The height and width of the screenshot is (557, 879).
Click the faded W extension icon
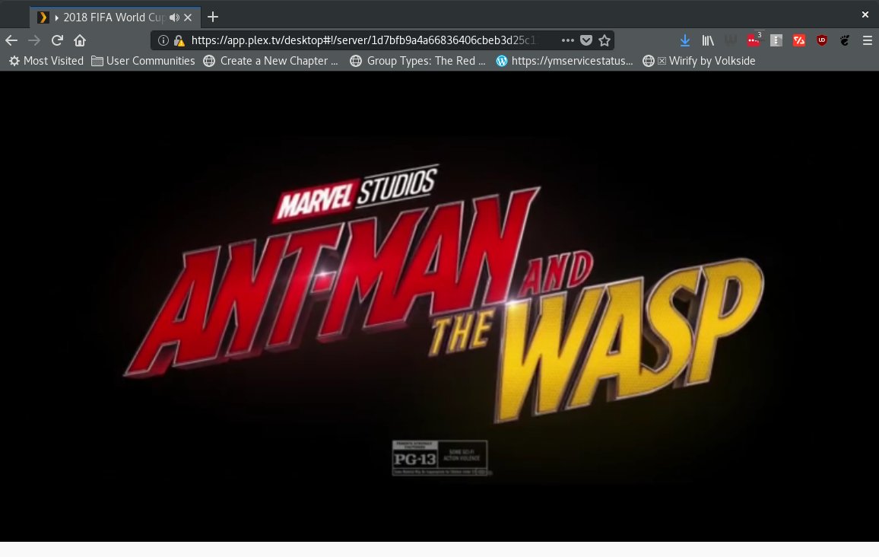(x=731, y=40)
